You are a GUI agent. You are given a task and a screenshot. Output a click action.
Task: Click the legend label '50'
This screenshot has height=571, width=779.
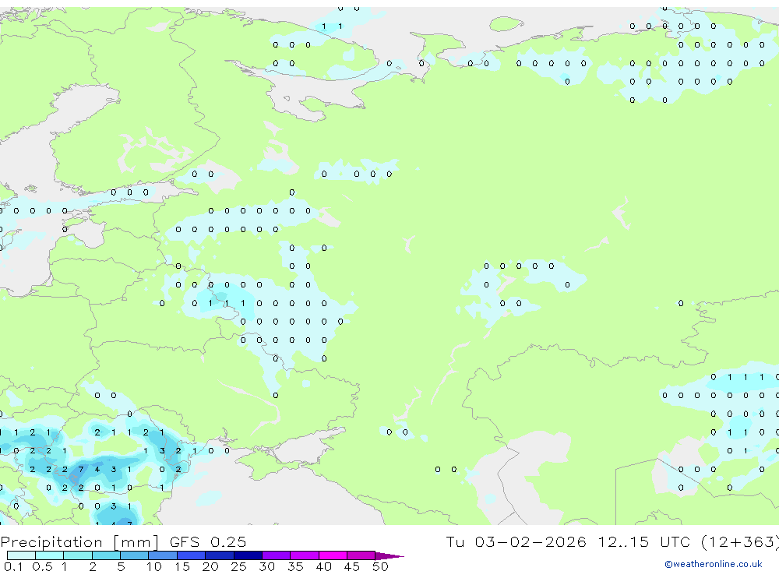[x=380, y=566]
